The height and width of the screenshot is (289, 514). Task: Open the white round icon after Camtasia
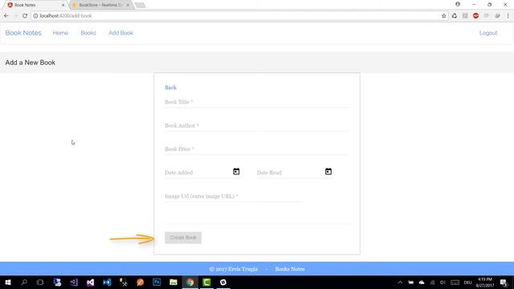pos(223,282)
